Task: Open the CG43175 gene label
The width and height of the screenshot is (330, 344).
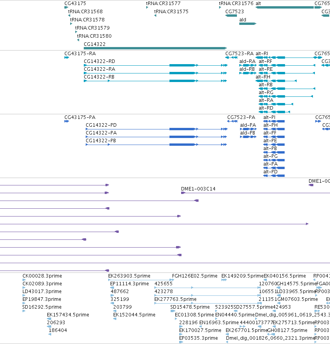Action: [75, 3]
